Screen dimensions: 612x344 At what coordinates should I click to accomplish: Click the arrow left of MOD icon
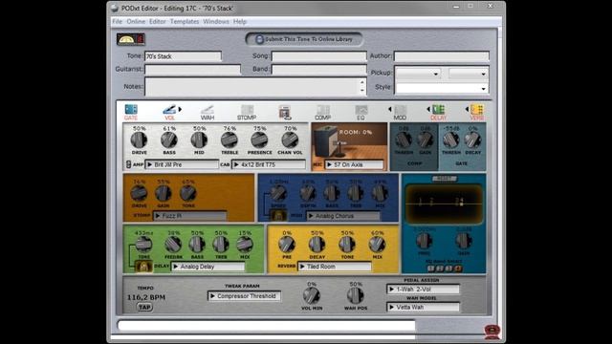tap(389, 109)
